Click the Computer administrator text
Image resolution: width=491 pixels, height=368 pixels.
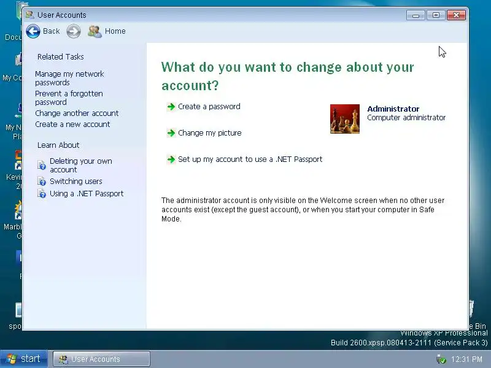click(406, 118)
